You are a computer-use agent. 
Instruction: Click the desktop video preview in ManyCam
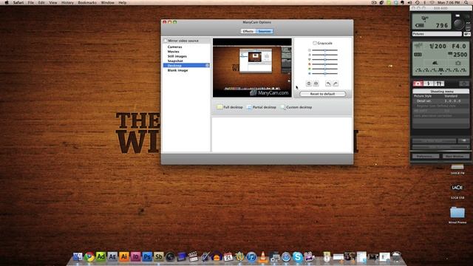tap(252, 67)
